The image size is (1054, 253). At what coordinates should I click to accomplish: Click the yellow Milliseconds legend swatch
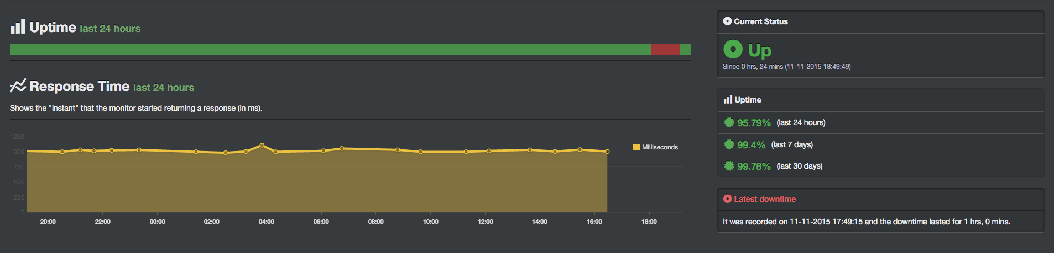click(x=636, y=147)
